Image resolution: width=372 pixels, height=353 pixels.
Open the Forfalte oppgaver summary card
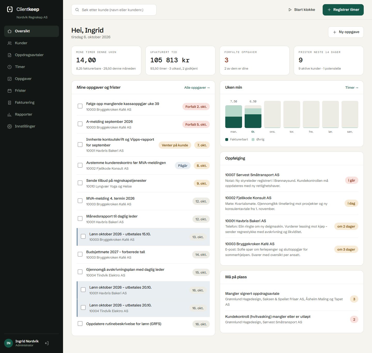click(x=254, y=61)
